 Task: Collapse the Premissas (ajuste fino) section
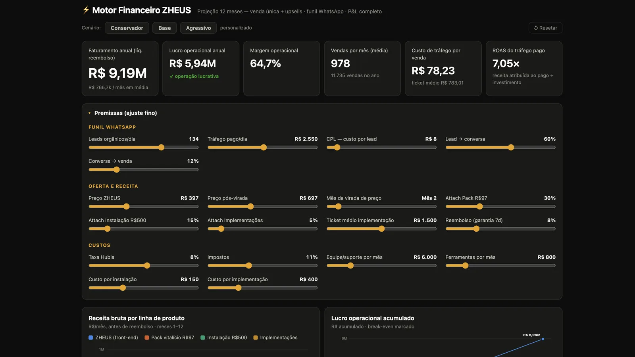coord(123,113)
